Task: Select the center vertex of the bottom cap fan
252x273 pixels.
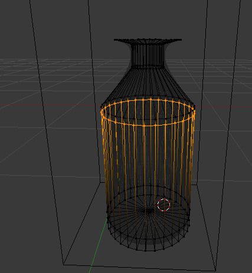Action: coord(149,211)
